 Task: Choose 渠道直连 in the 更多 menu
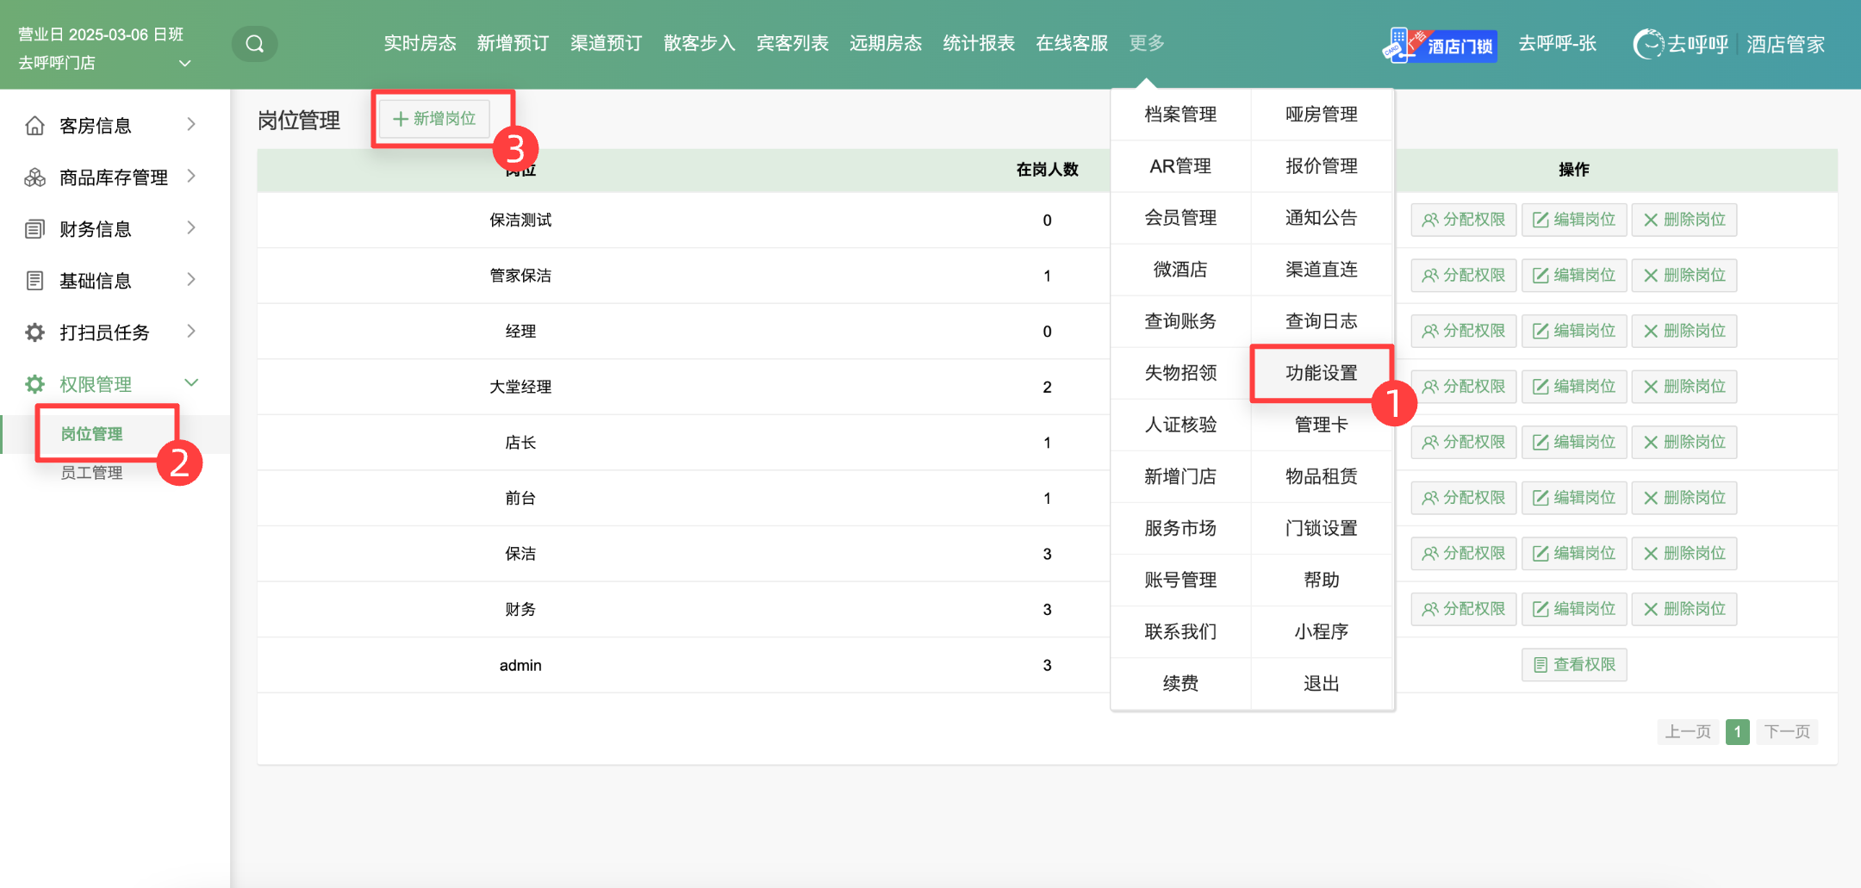[1322, 270]
